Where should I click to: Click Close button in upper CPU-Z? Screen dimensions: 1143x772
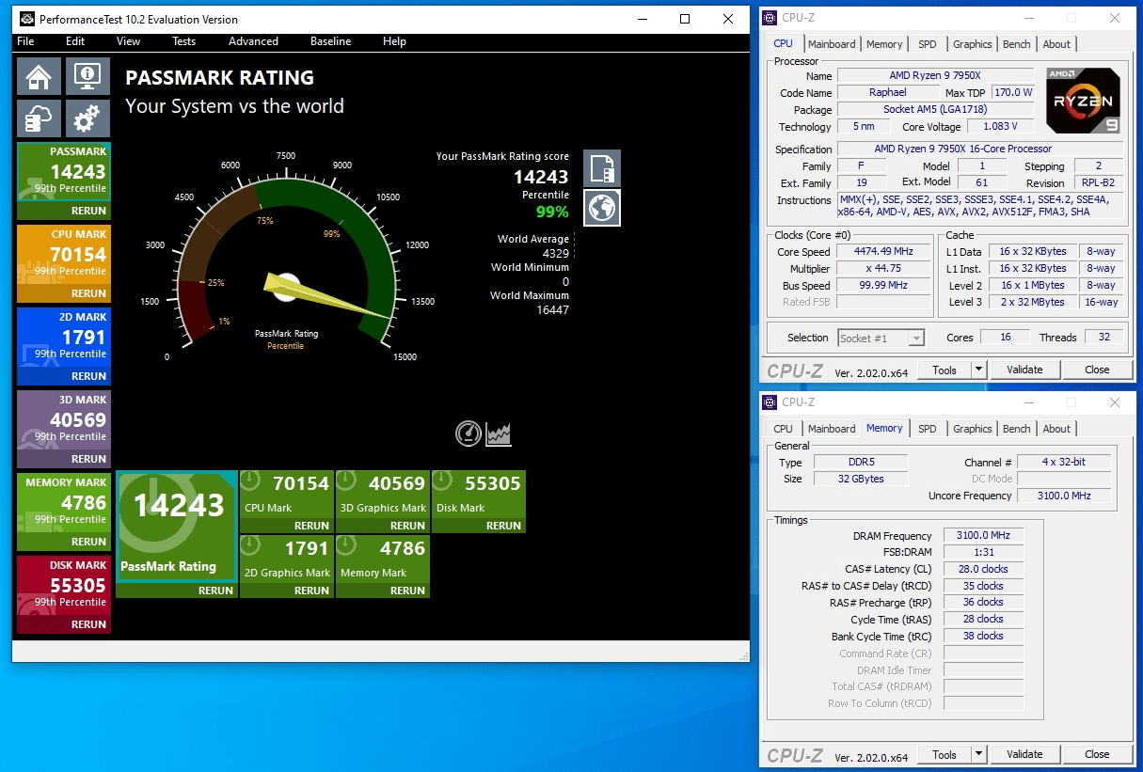(1097, 370)
